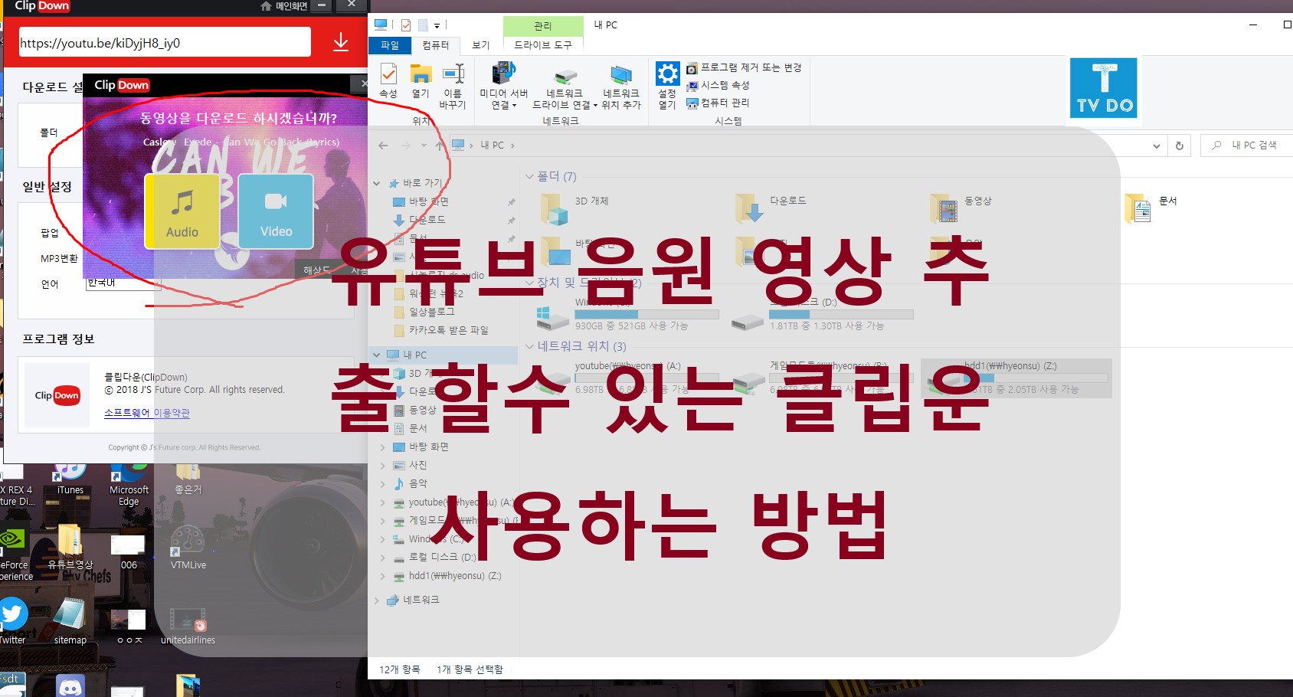Click the 이름 바꾸기 rename icon
The image size is (1293, 697).
pyautogui.click(x=453, y=86)
